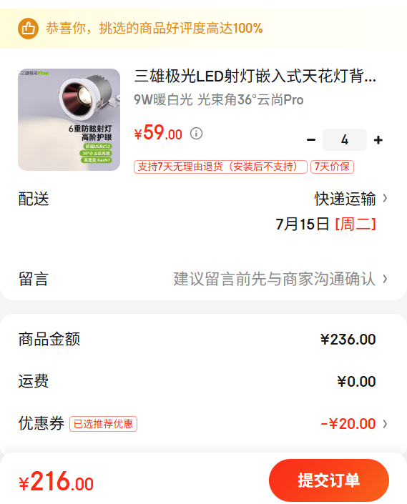Tap the 好评度高达100% congratulation banner
The width and height of the screenshot is (407, 504).
coord(203,29)
